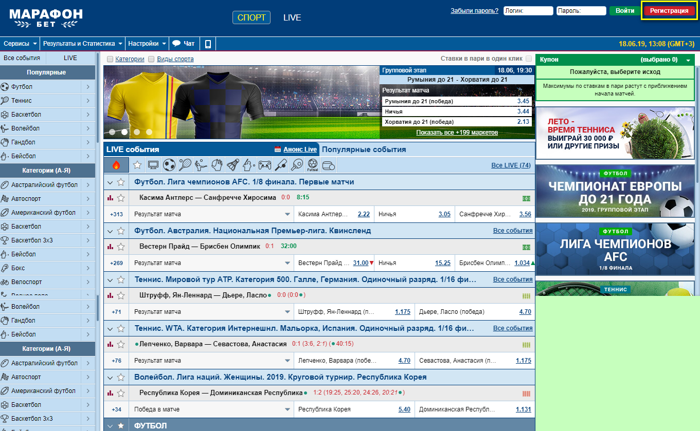Click the red Регистрация button
The image size is (700, 431).
tap(669, 10)
